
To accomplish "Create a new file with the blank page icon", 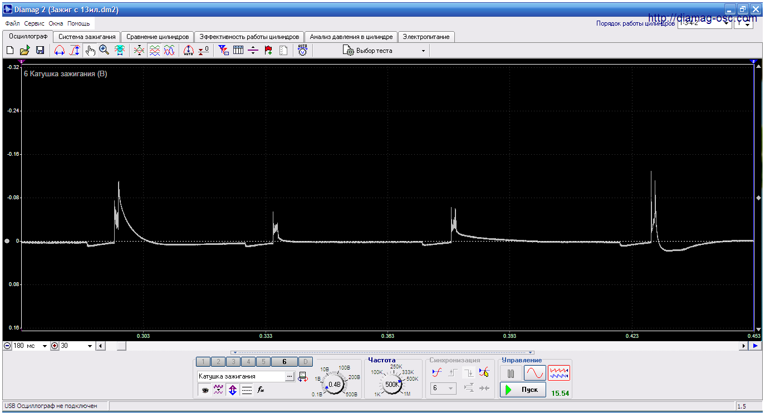I will (10, 50).
